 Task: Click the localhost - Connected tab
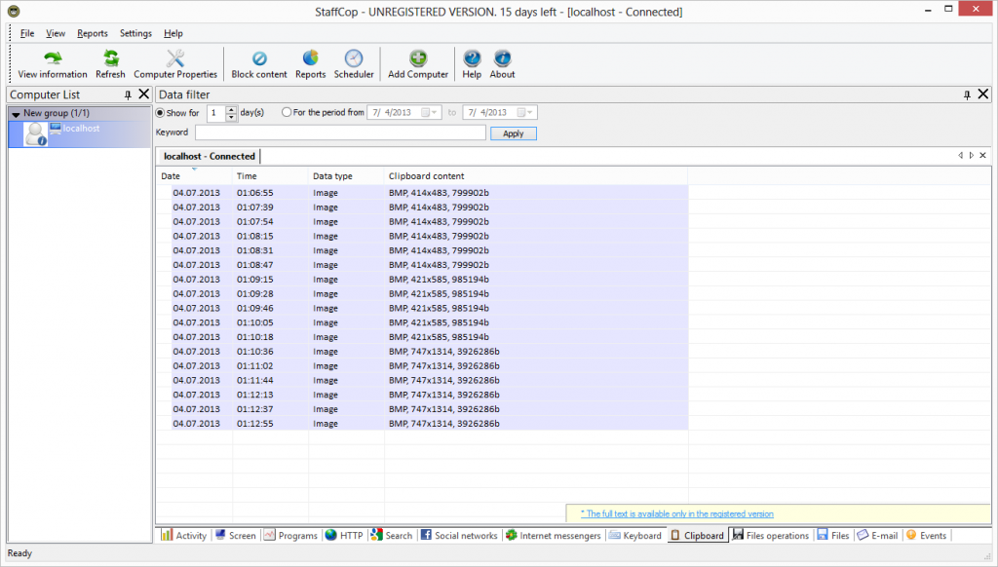coord(209,156)
